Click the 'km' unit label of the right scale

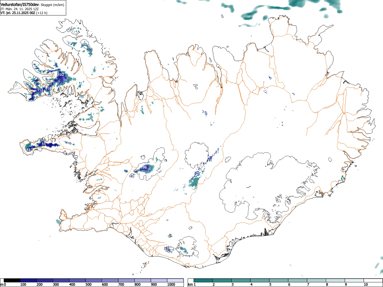(x=190, y=285)
